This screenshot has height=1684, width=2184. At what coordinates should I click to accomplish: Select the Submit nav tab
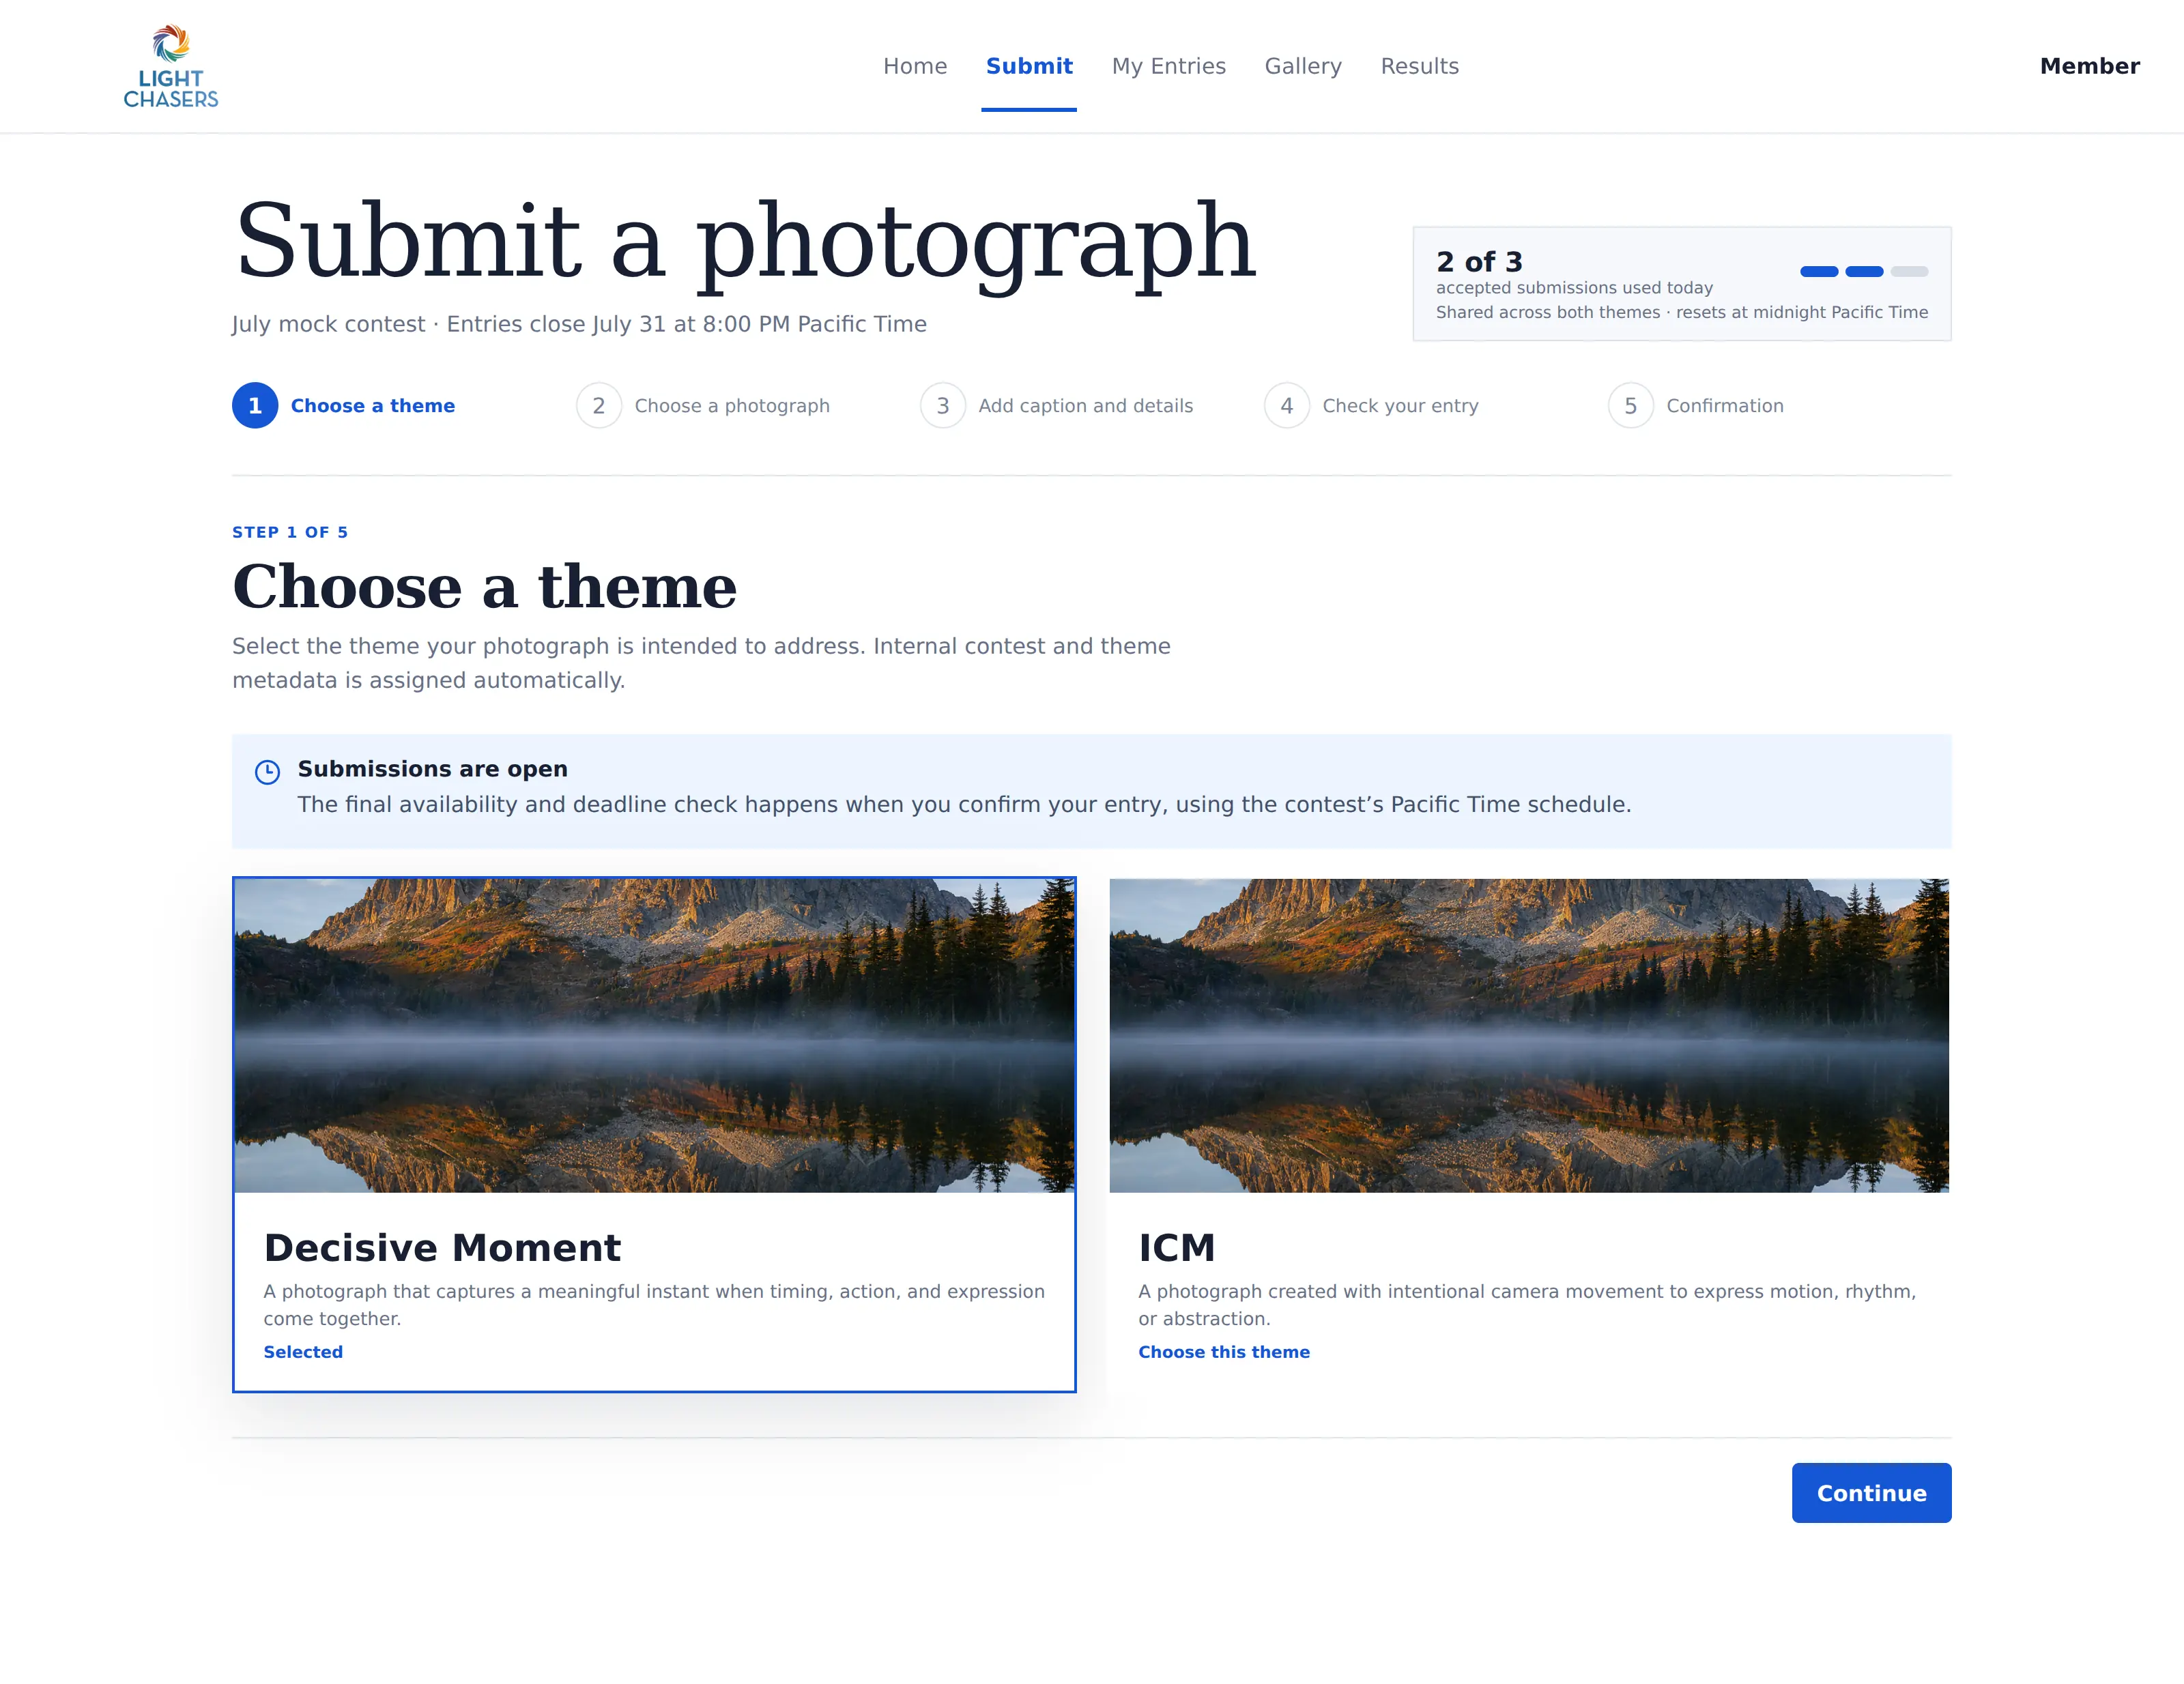click(x=1029, y=66)
